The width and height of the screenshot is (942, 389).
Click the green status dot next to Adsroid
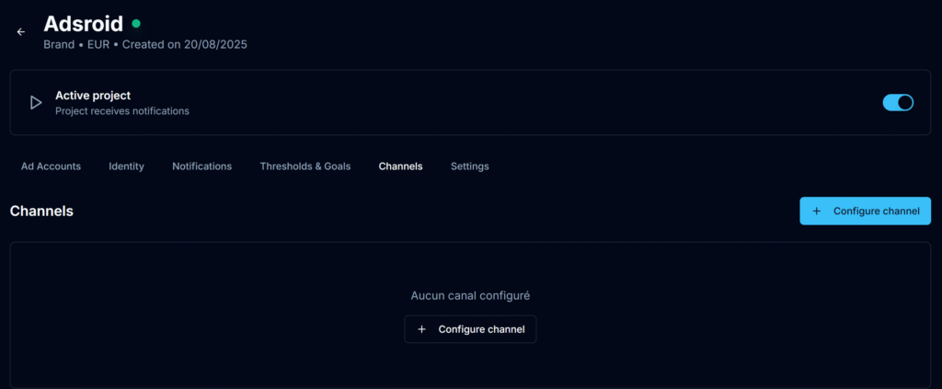pos(136,24)
